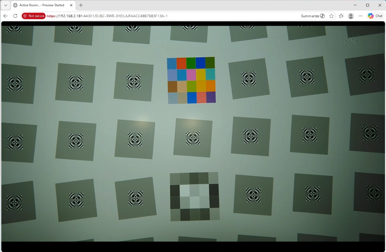Add this page to favorites with the star
386x252 pixels.
pos(331,16)
